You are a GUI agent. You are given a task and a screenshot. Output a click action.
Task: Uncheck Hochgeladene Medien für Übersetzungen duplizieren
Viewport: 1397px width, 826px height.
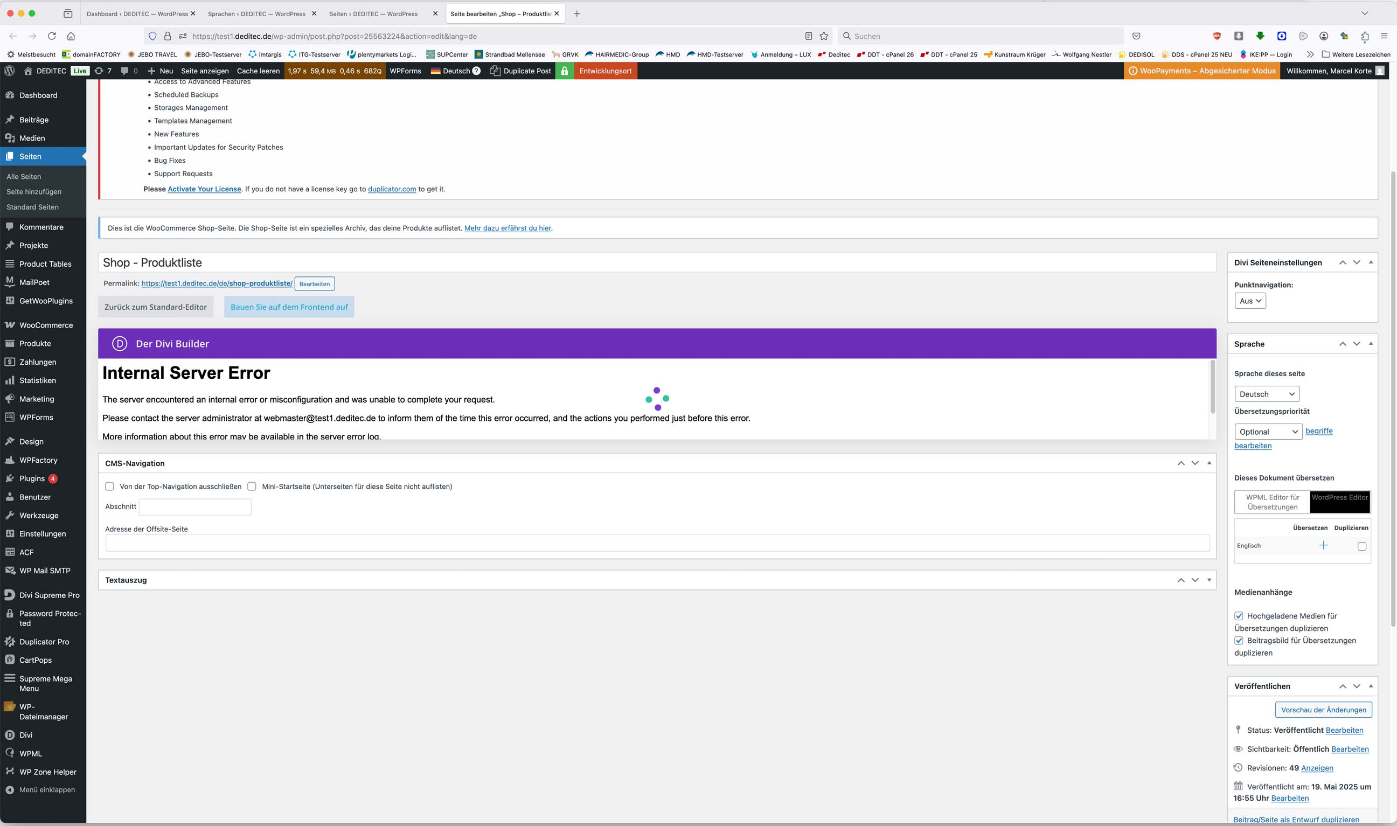coord(1239,616)
